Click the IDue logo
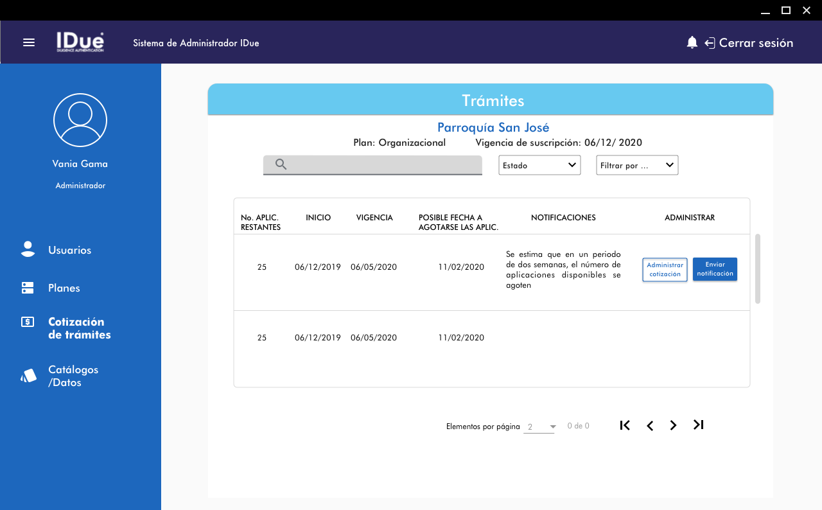The width and height of the screenshot is (822, 510). (x=80, y=42)
